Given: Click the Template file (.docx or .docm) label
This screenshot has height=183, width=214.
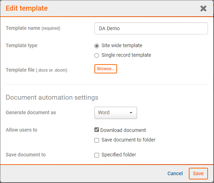Looking at the screenshot, I should 36,70.
